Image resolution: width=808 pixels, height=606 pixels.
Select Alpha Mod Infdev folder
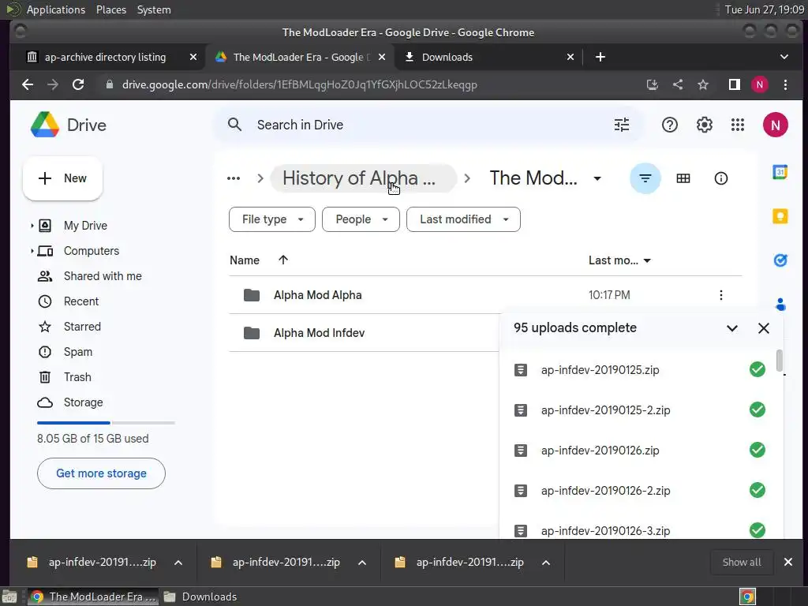coord(319,333)
